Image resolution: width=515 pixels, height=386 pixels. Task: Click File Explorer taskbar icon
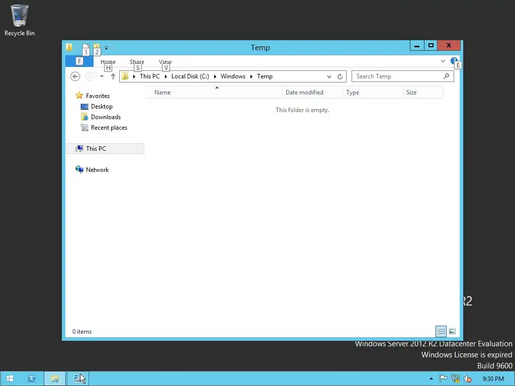pos(55,378)
